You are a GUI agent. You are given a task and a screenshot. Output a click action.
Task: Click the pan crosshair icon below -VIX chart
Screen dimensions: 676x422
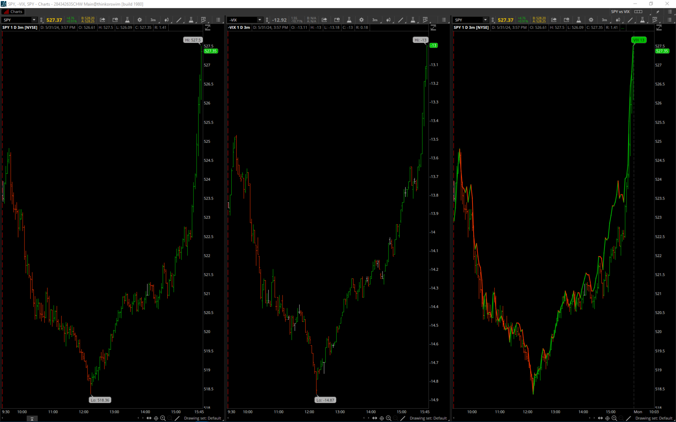(382, 418)
